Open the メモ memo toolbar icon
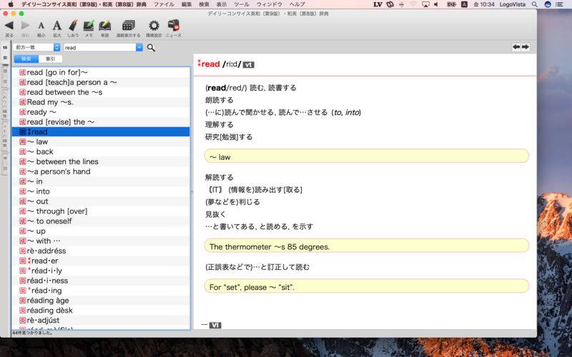 tap(89, 26)
